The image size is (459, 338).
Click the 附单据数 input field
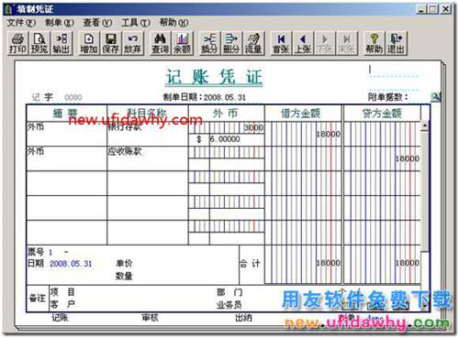point(419,97)
